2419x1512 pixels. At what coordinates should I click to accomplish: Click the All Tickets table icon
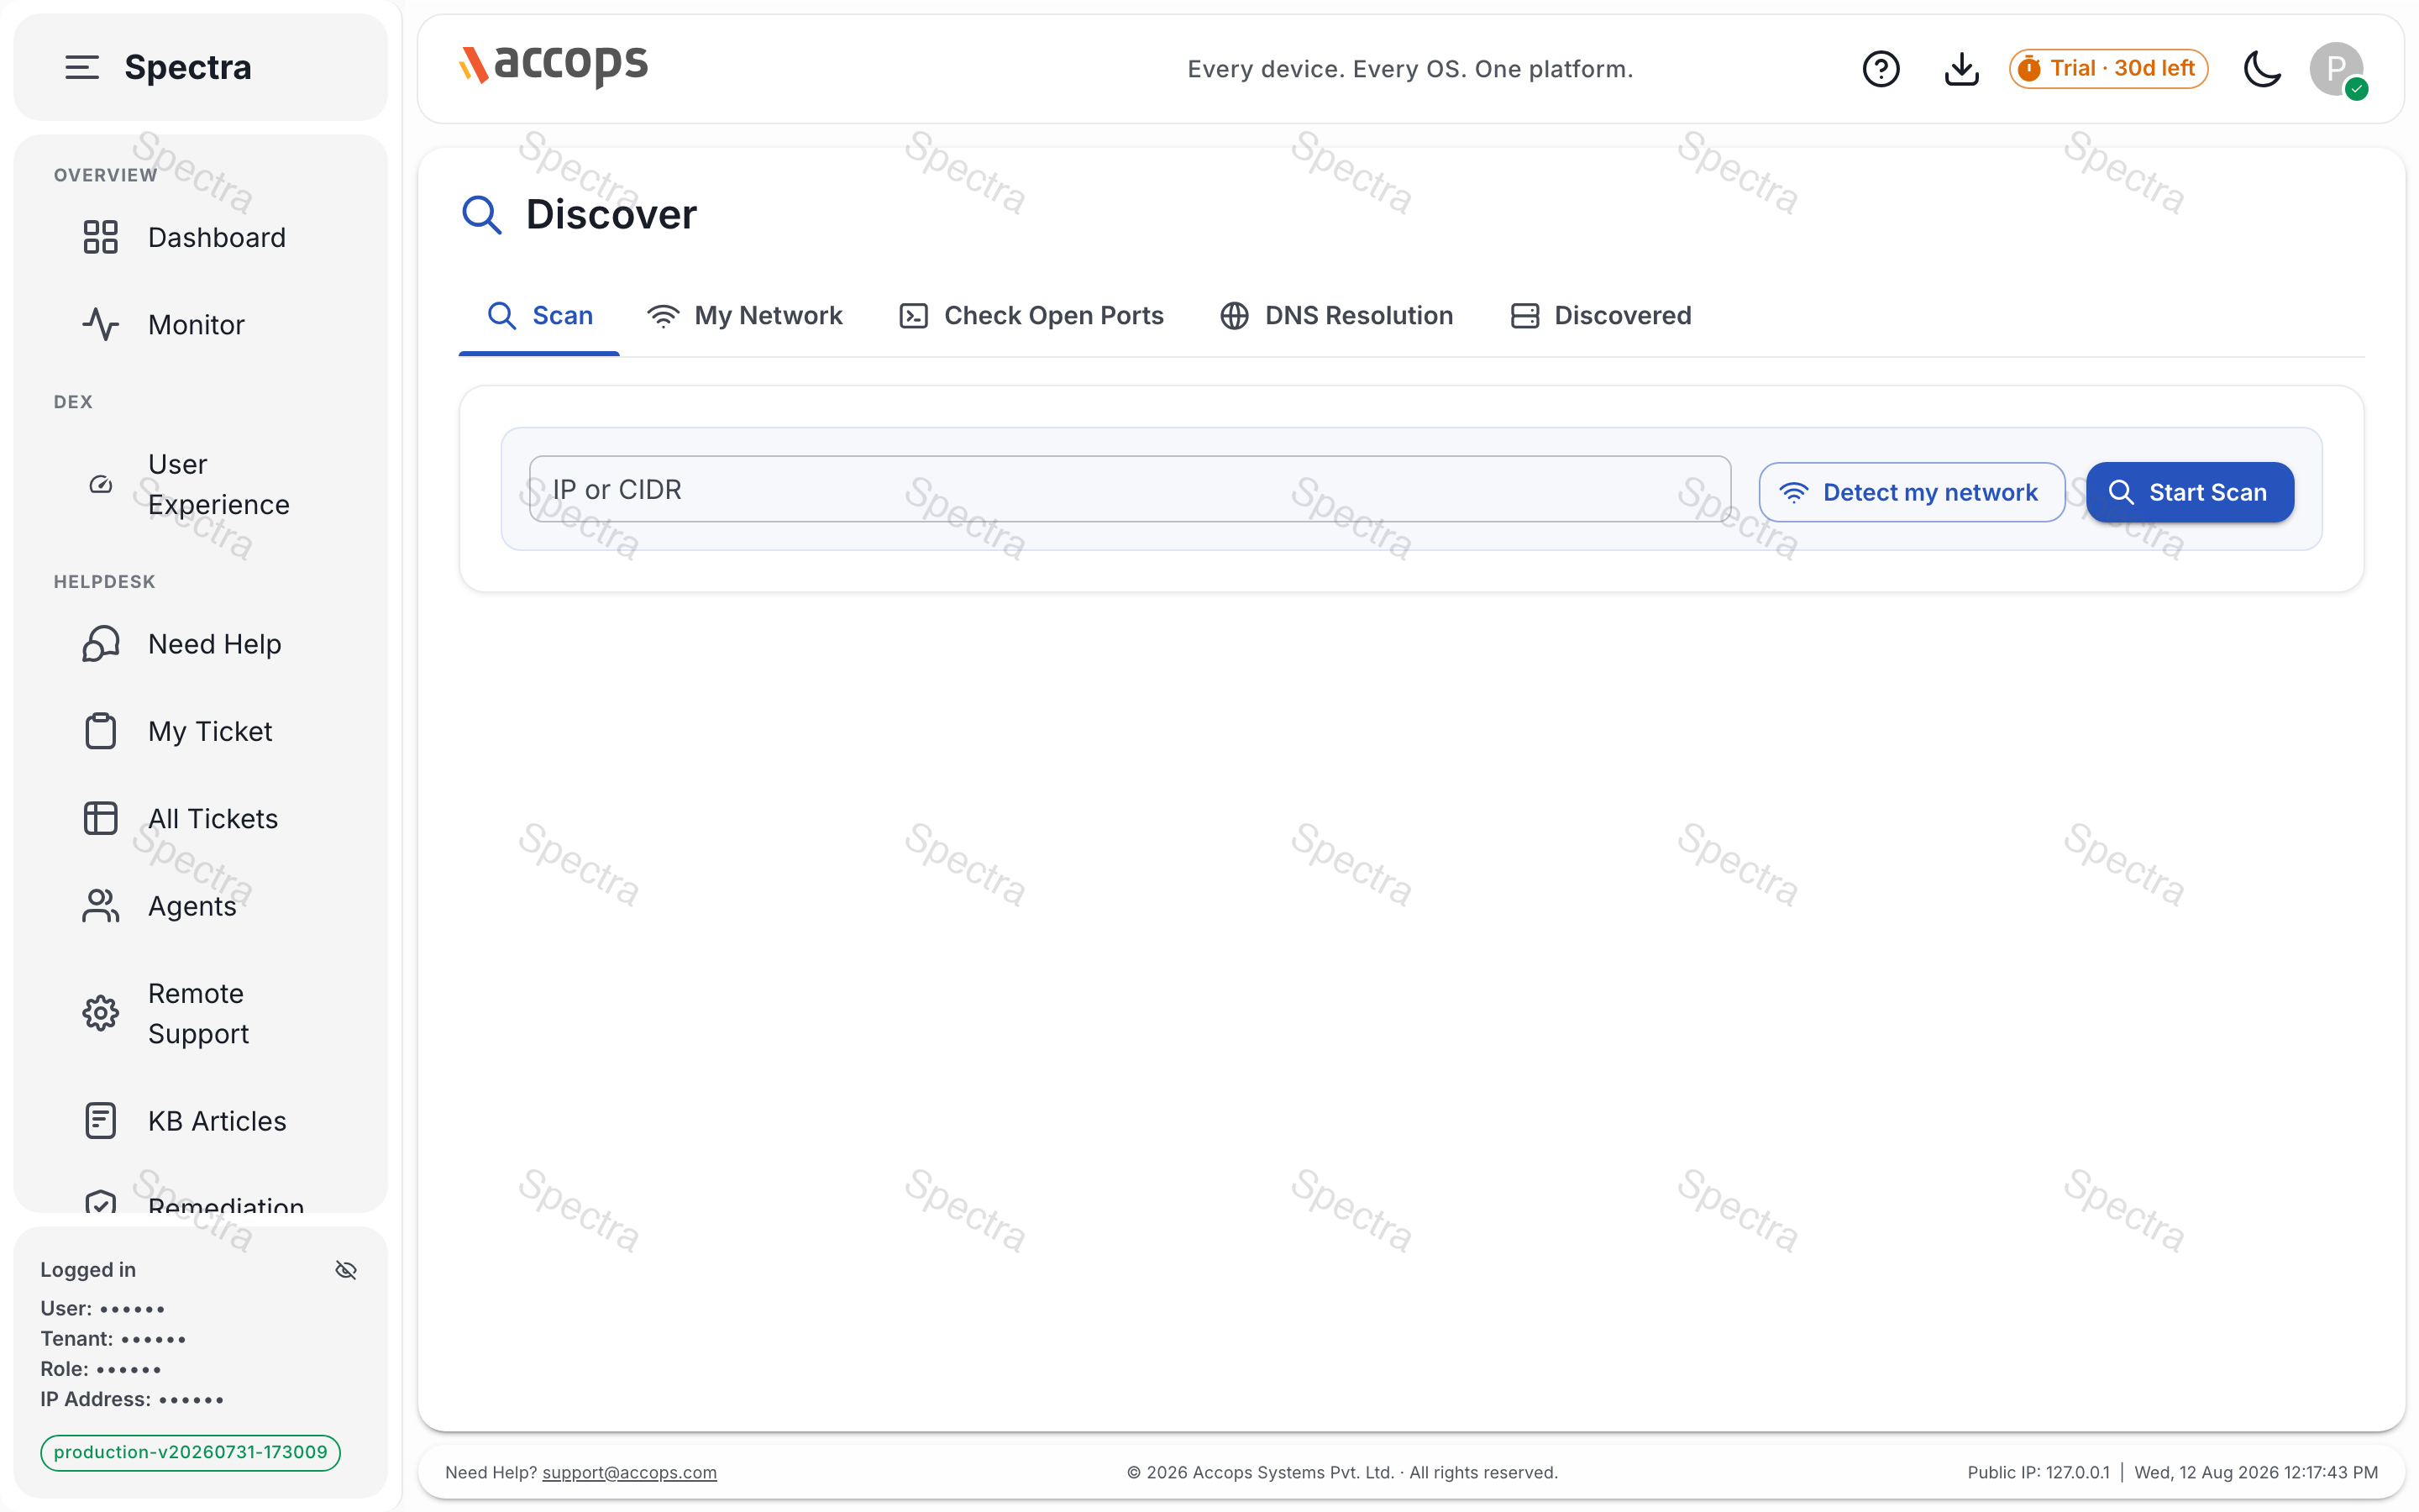[100, 819]
